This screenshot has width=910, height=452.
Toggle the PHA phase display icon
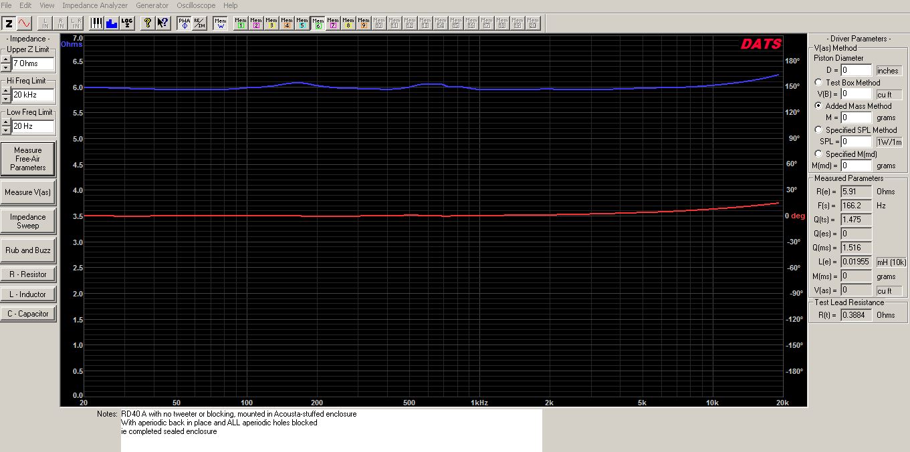click(x=184, y=23)
